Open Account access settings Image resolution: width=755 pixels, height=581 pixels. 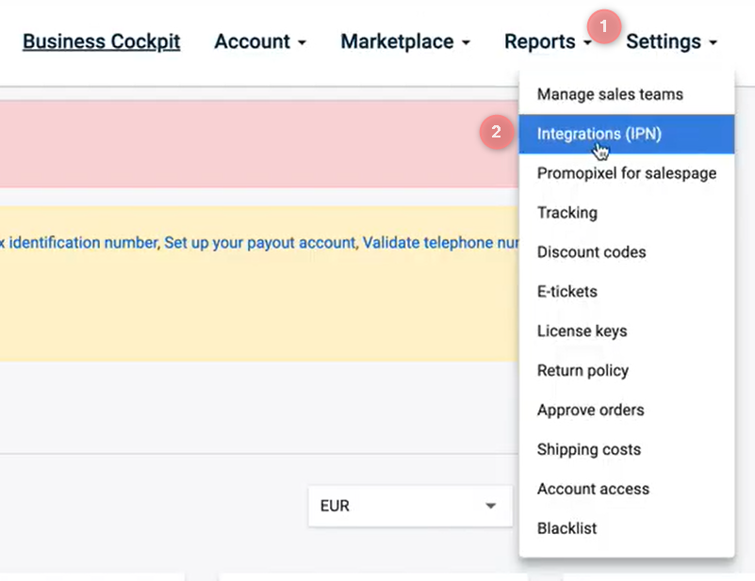click(593, 490)
